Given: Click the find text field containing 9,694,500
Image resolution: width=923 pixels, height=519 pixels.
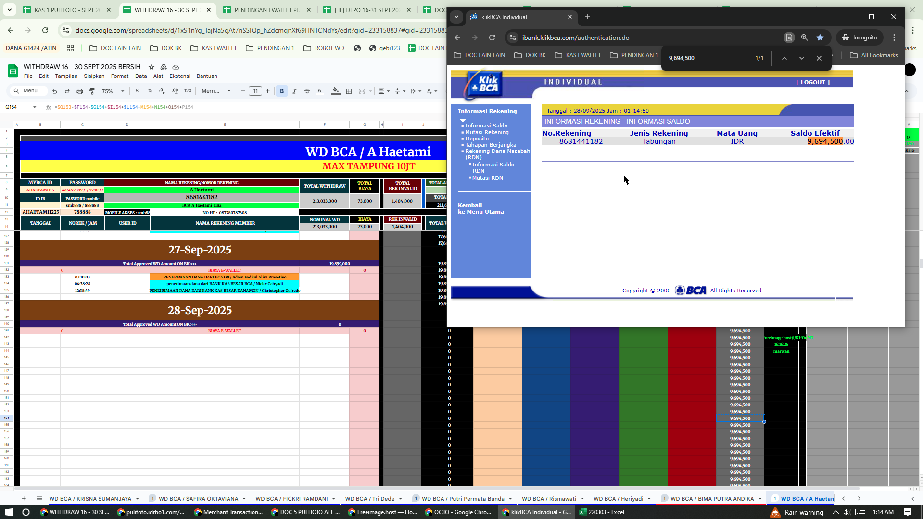Looking at the screenshot, I should pos(707,58).
